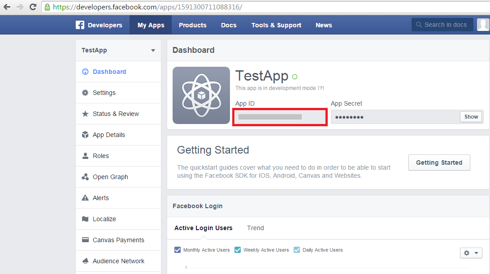Switch to the Trend tab
The width and height of the screenshot is (490, 274).
(256, 228)
